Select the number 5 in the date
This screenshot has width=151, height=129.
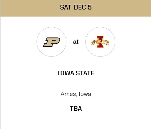point(90,7)
